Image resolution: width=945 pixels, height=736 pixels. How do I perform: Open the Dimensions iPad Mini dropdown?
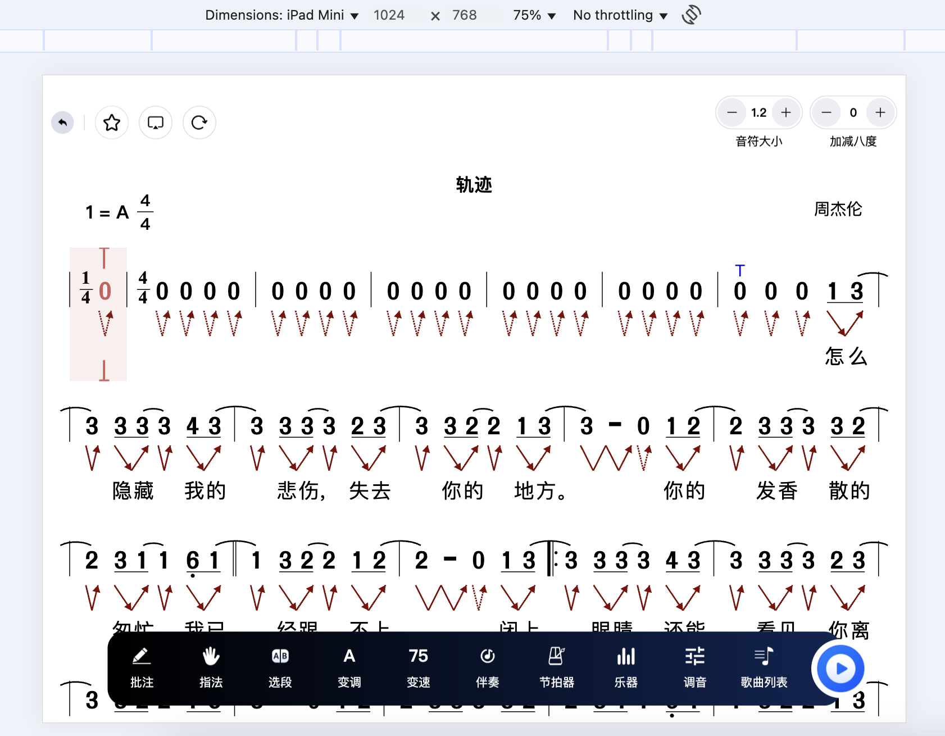282,15
